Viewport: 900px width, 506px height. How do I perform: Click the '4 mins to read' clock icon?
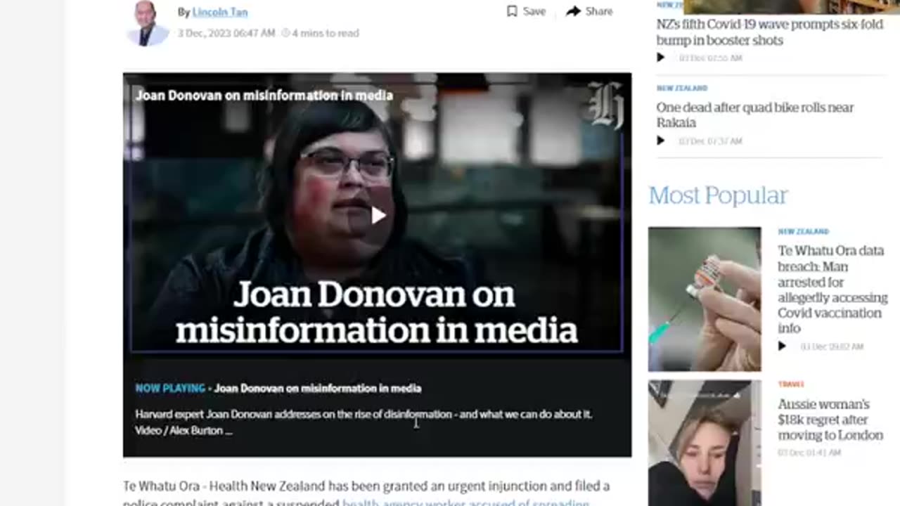[285, 33]
